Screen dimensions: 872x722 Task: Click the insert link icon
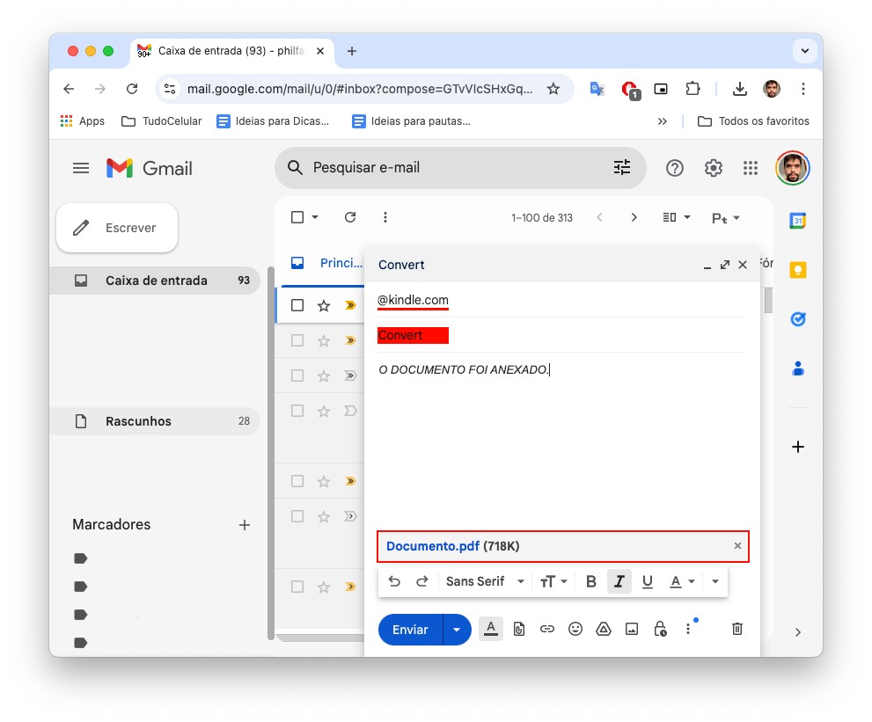547,629
